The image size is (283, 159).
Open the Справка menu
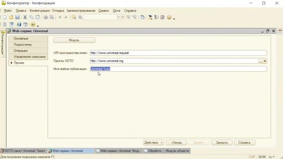[130, 11]
